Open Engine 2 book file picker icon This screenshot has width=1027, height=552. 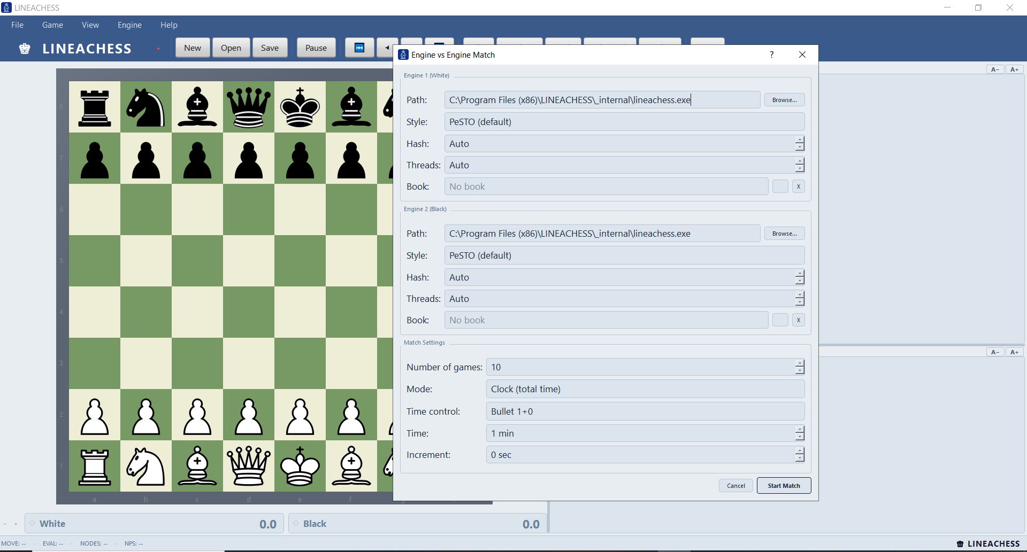click(x=779, y=320)
